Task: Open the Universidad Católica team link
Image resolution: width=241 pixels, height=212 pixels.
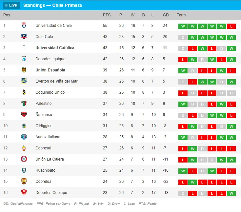Action: [55, 48]
